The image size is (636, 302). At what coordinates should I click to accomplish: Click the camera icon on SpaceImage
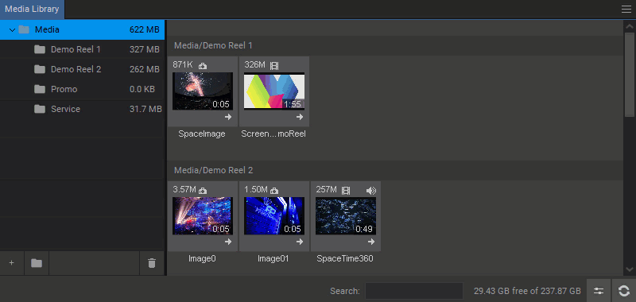coord(203,66)
